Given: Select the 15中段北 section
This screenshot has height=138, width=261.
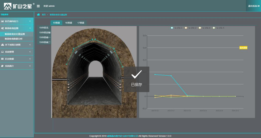Looking at the screenshot, I should [x=44, y=28].
